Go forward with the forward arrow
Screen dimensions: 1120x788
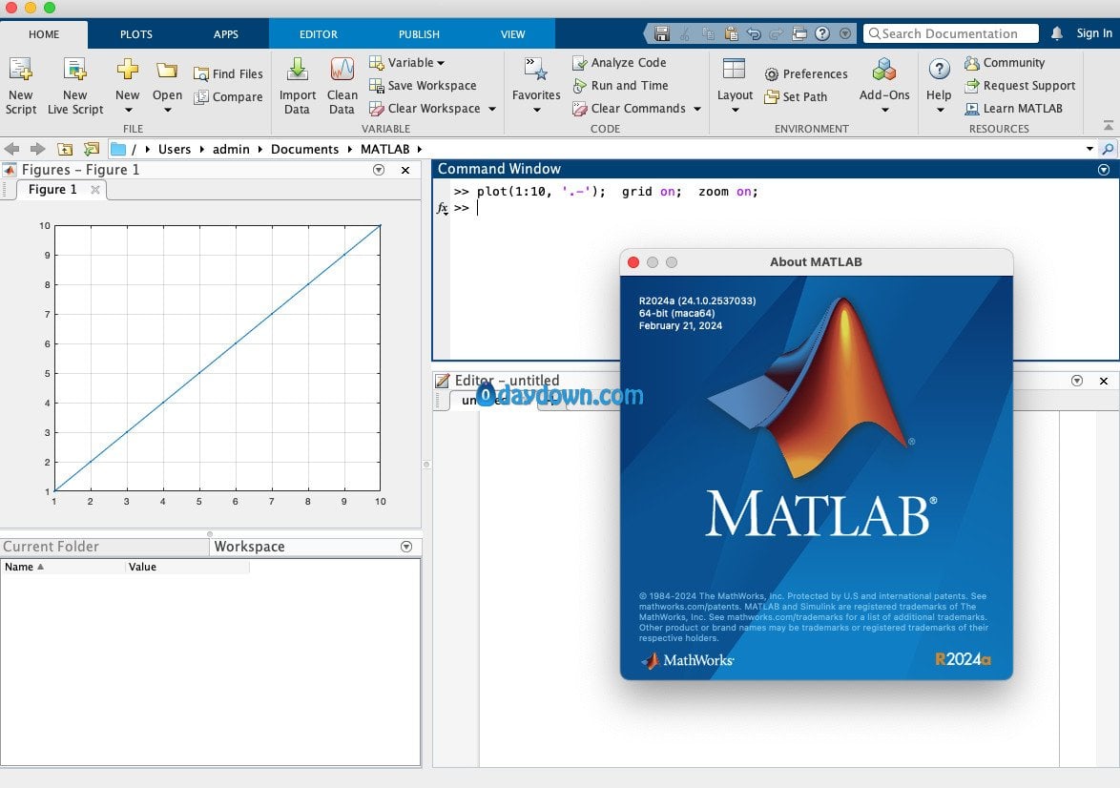(37, 149)
